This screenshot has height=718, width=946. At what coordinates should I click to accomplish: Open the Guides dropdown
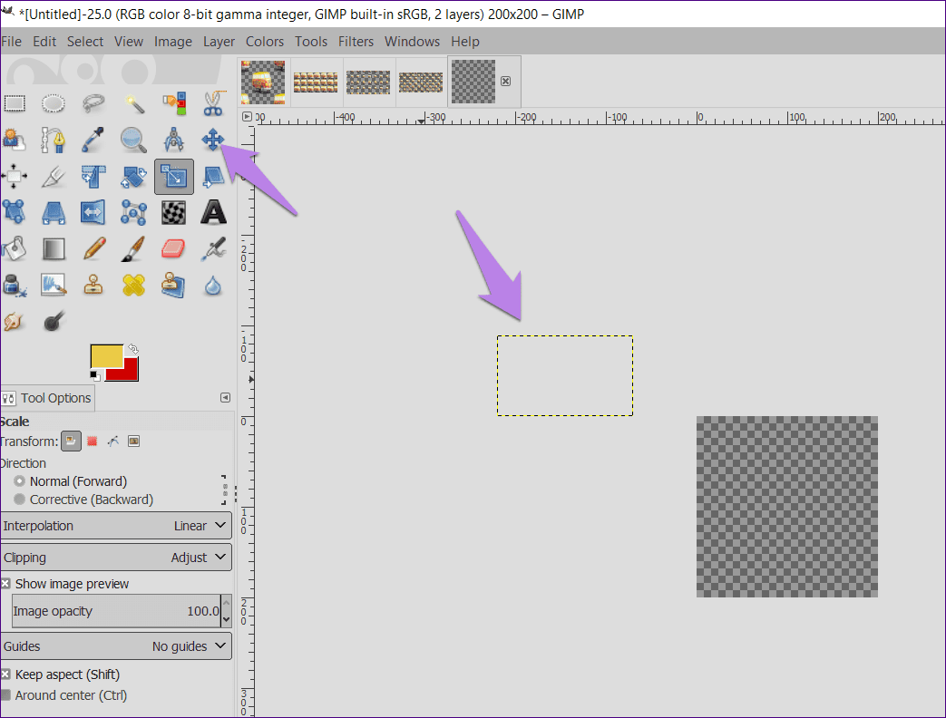116,646
